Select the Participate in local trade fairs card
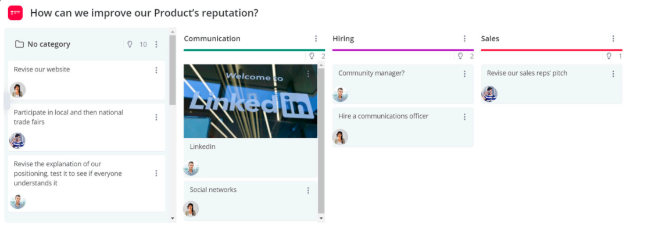This screenshot has height=228, width=662. 87,127
